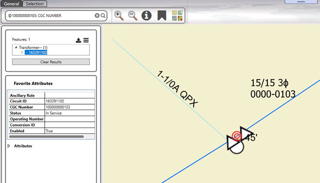
Task: Click the zoom out magnifier icon
Action: coord(132,15)
